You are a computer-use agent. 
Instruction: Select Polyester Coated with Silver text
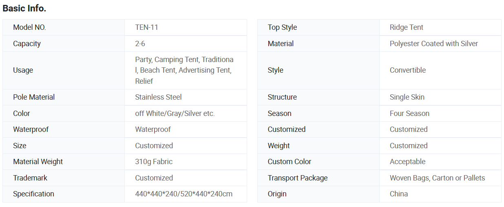(x=433, y=44)
